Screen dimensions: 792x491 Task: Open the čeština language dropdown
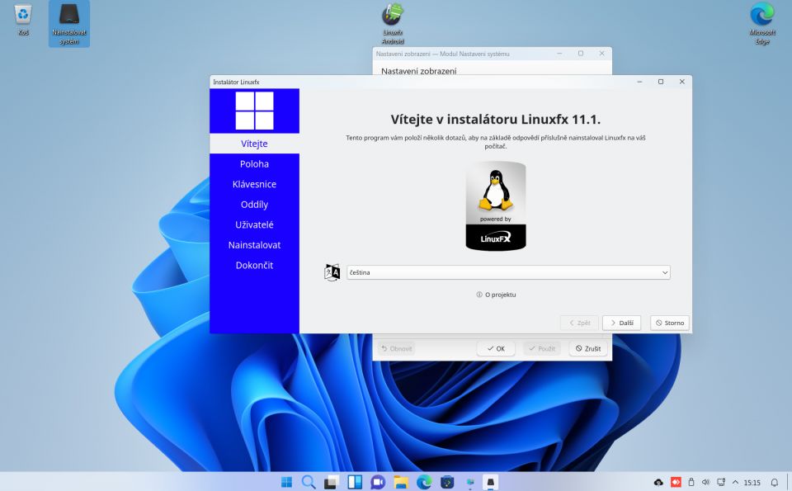508,272
